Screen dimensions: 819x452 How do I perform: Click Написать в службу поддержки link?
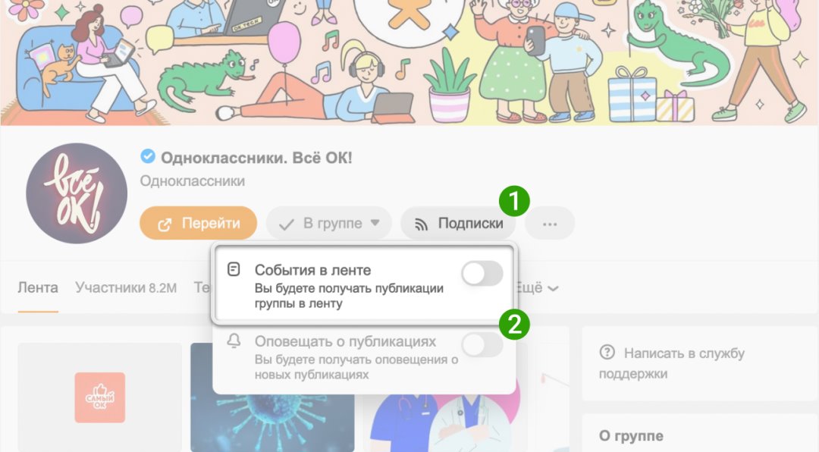point(672,363)
